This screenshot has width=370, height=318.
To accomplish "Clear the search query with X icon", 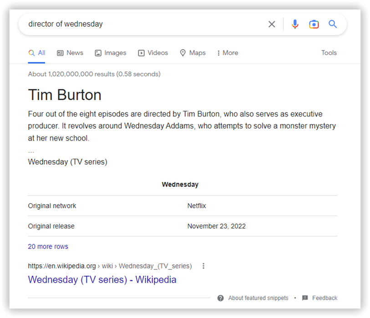I will [272, 24].
